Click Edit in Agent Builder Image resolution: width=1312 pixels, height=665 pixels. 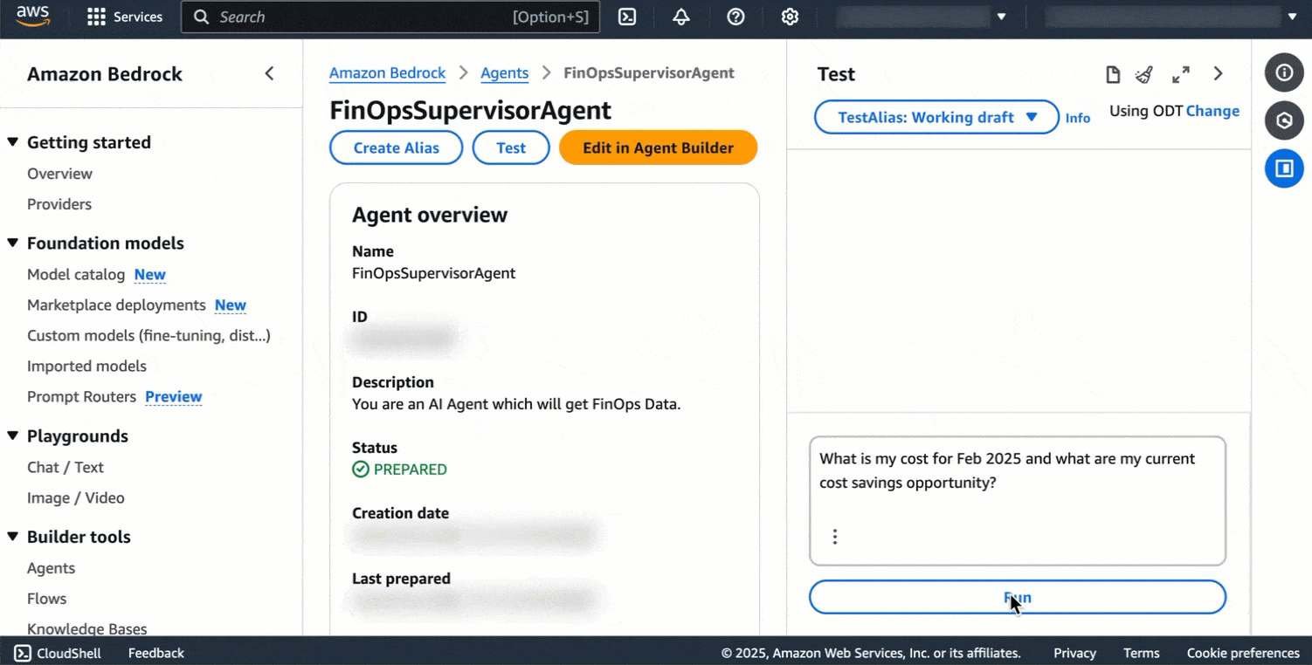659,147
